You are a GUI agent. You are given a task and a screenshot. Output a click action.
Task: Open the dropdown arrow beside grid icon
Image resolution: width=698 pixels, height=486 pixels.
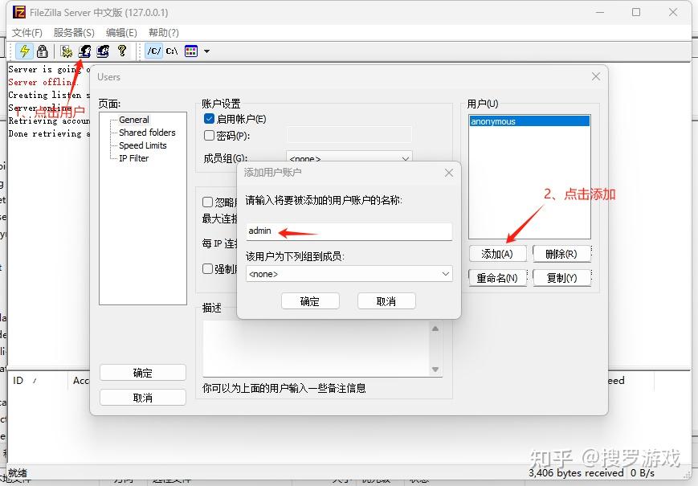click(206, 51)
